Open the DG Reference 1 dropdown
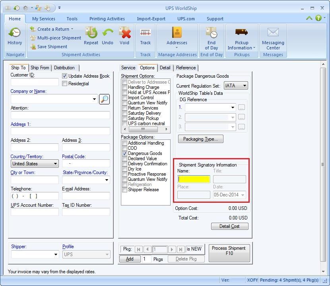Viewport: 330px width, 286px height. (233, 108)
